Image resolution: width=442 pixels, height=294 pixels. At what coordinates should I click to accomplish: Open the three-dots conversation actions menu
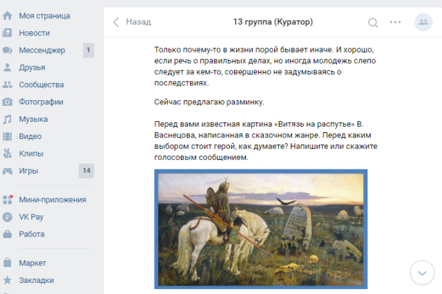pos(395,22)
